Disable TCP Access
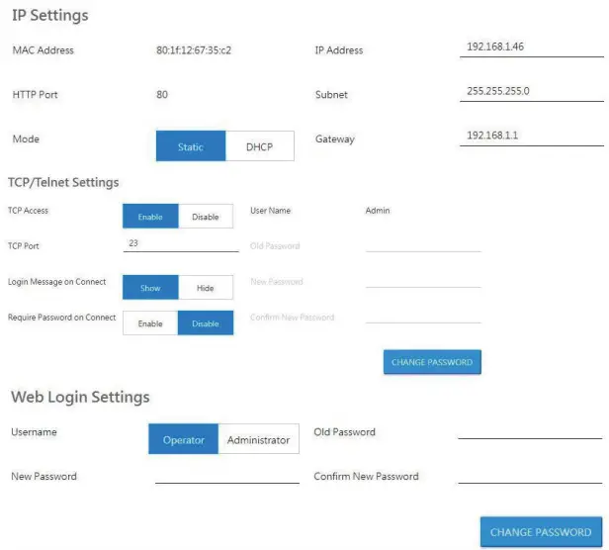Screen dimensions: 609x550 tap(206, 216)
